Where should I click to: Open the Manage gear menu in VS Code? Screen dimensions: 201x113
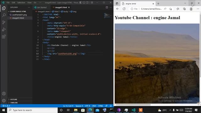4,100
